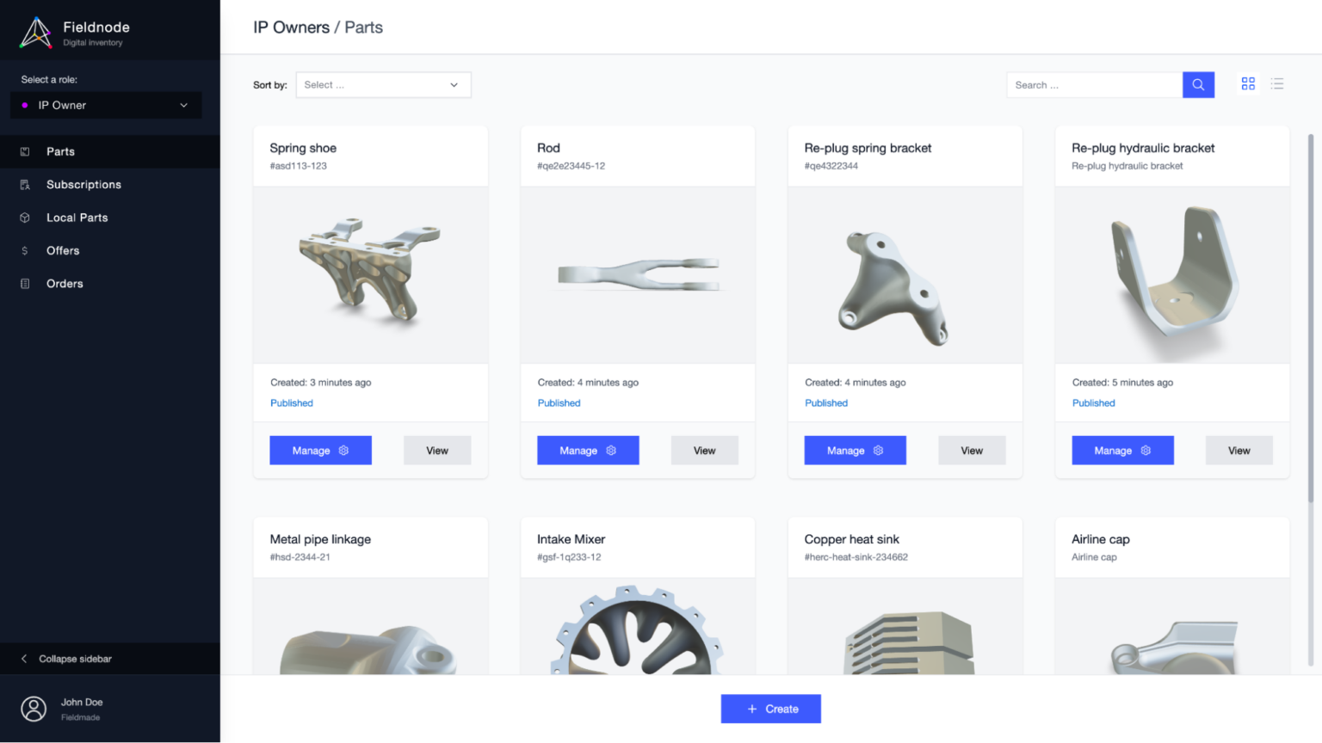Switch to grid view layout
This screenshot has width=1322, height=743.
pos(1248,83)
